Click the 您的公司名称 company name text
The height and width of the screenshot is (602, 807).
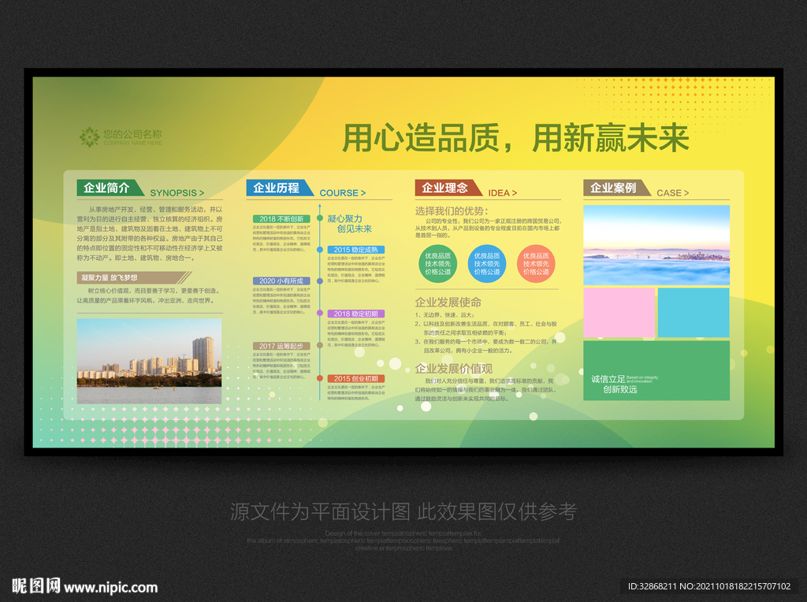pos(132,134)
